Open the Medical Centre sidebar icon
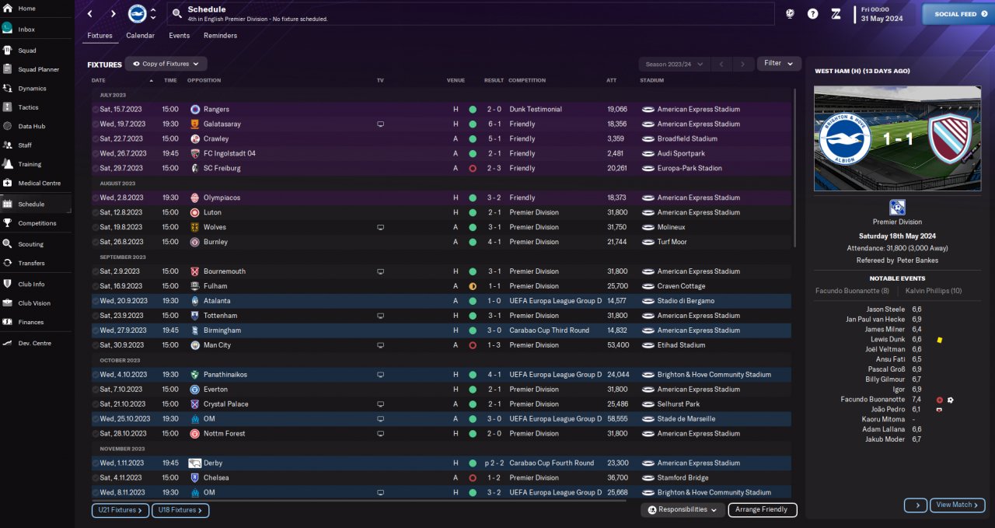 click(7, 184)
